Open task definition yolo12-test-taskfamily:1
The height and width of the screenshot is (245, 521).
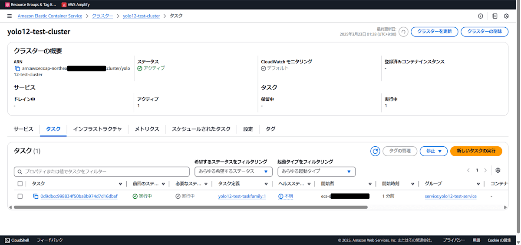pos(242,197)
